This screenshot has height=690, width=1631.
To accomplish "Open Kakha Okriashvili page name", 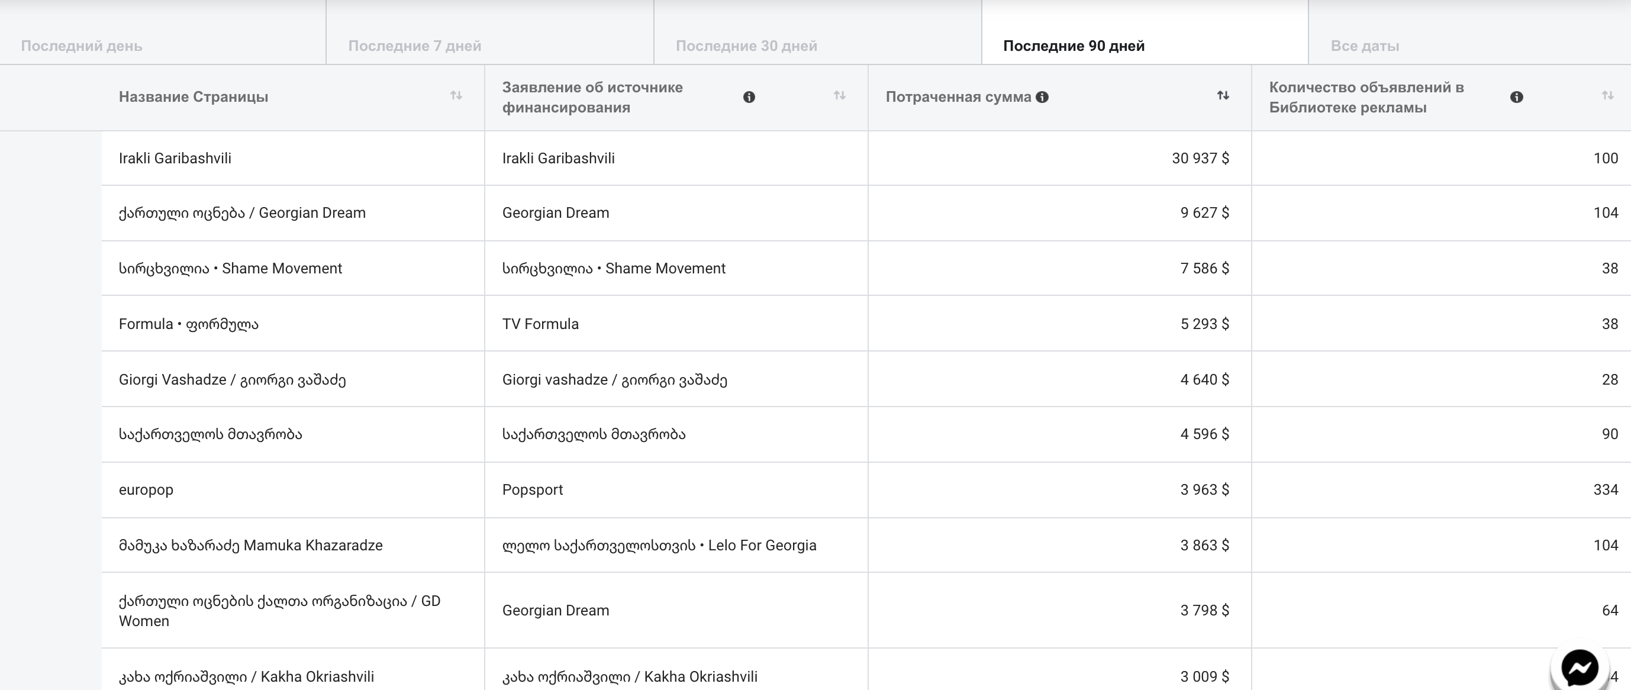I will pos(246,677).
